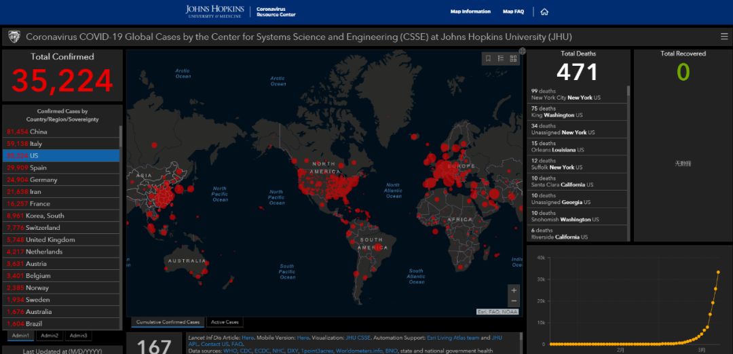Screen dimensions: 733x354
Task: Click Unassigned New York 34 deaths entry
Action: [x=577, y=130]
